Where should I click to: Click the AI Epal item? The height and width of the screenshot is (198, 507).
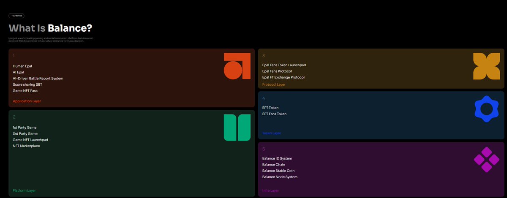pos(18,72)
